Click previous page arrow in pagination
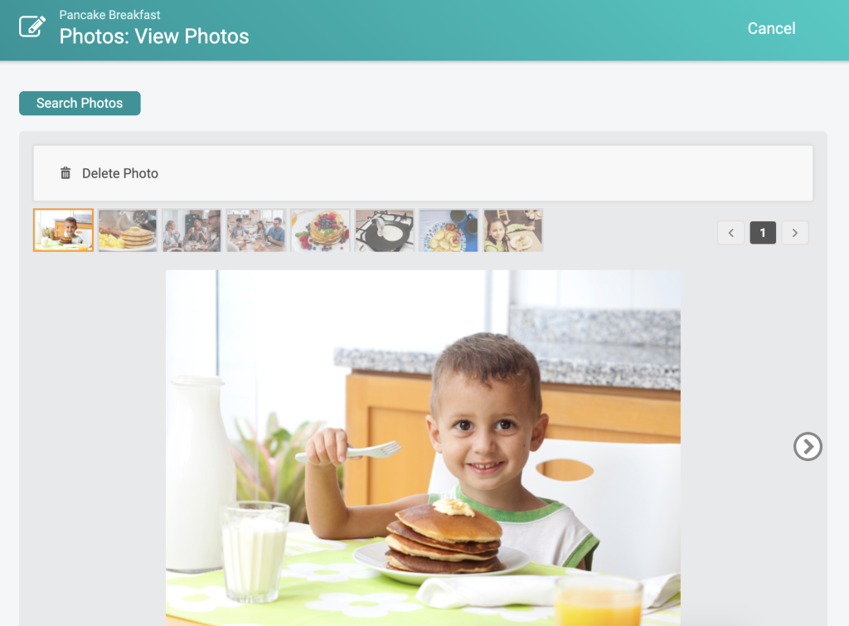The image size is (849, 626). click(731, 233)
